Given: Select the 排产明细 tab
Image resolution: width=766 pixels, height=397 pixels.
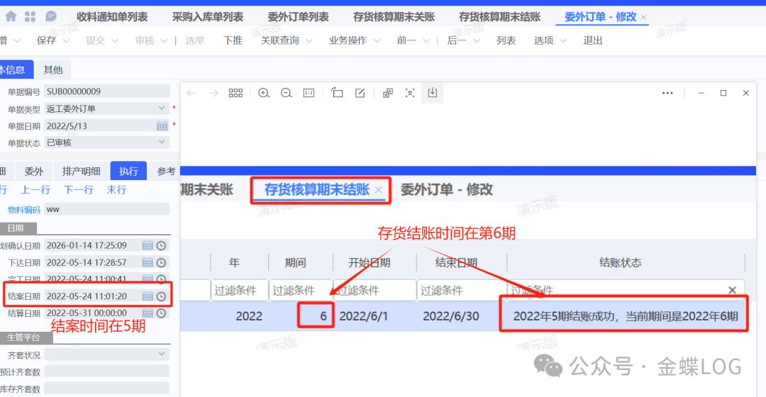Looking at the screenshot, I should coord(81,171).
